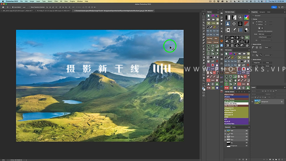Click the bulleted list icon in TK Multi-Mask
The width and height of the screenshot is (286, 161).
[x=240, y=30]
